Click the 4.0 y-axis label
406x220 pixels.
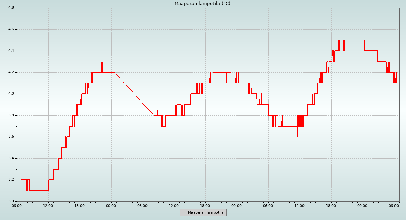click(x=10, y=94)
